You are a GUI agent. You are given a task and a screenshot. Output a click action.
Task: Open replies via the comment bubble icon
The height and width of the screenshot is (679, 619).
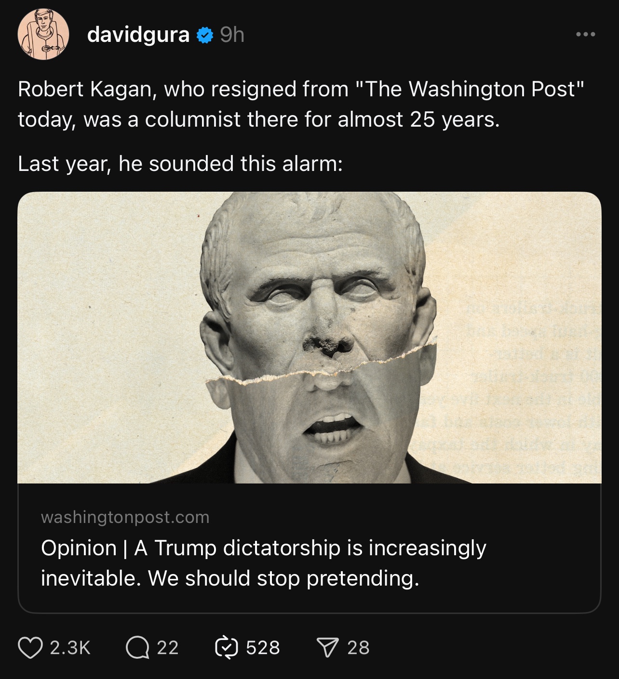(x=137, y=648)
